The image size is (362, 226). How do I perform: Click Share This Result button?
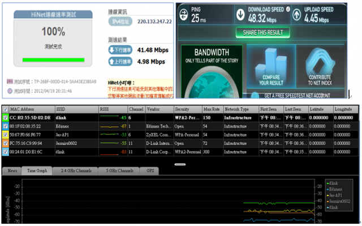click(x=262, y=33)
